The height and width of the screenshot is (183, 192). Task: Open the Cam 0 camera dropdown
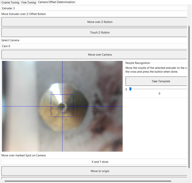coord(94,46)
